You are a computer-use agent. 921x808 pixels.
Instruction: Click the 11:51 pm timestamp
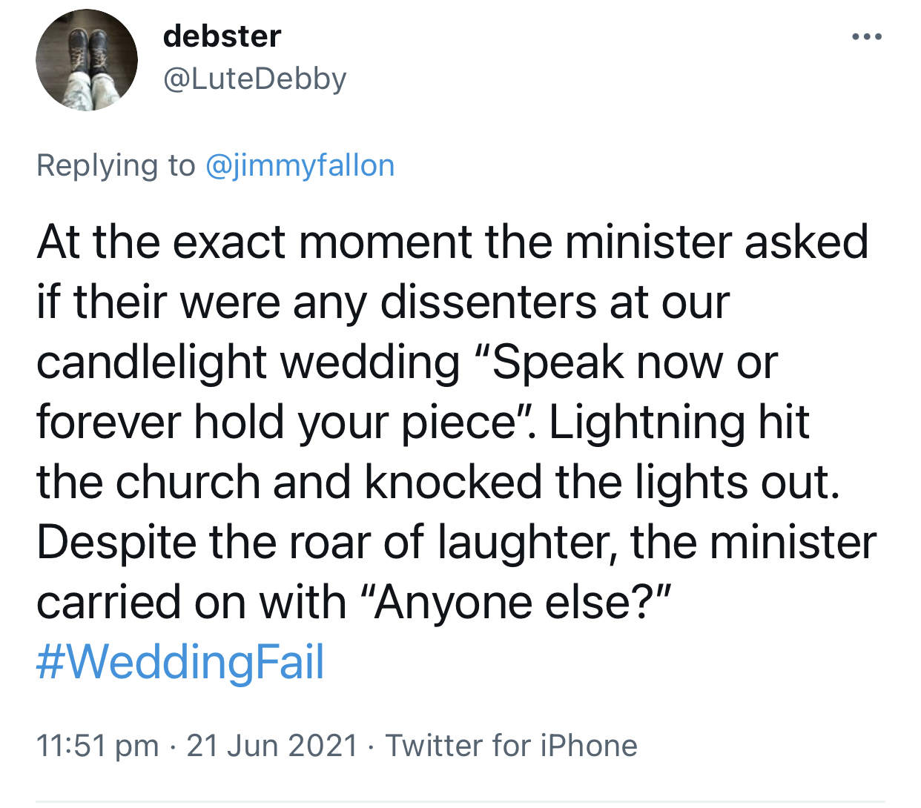click(x=97, y=746)
